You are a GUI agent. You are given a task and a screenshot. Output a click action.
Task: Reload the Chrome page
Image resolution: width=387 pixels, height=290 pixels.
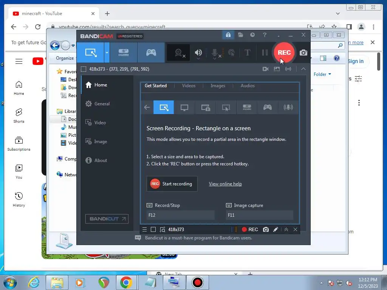pos(38,27)
